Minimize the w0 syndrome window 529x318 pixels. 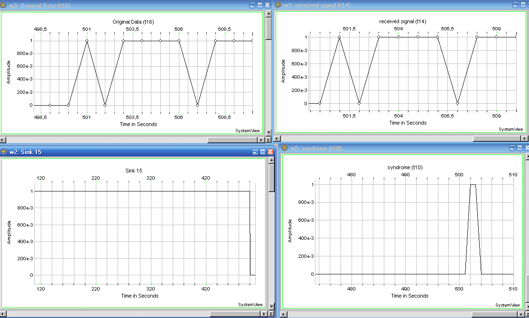(x=512, y=148)
